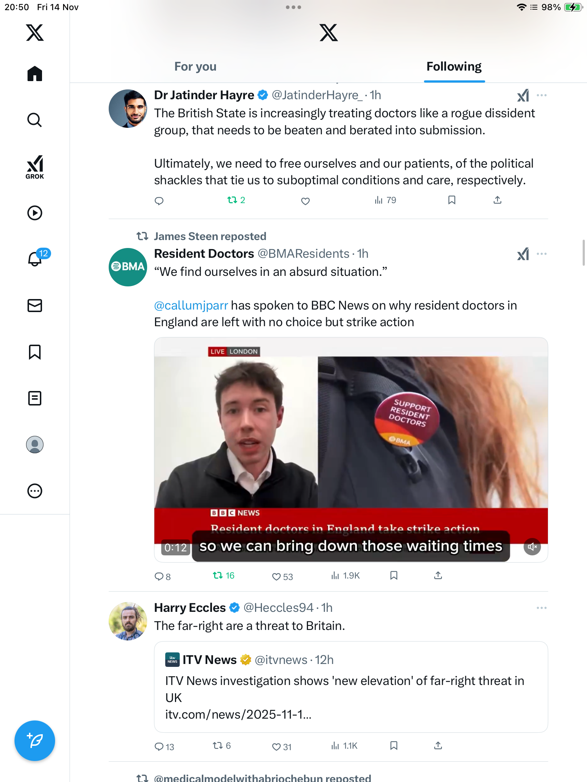Open notifications bell with 12 badge
The height and width of the screenshot is (782, 587).
[36, 258]
